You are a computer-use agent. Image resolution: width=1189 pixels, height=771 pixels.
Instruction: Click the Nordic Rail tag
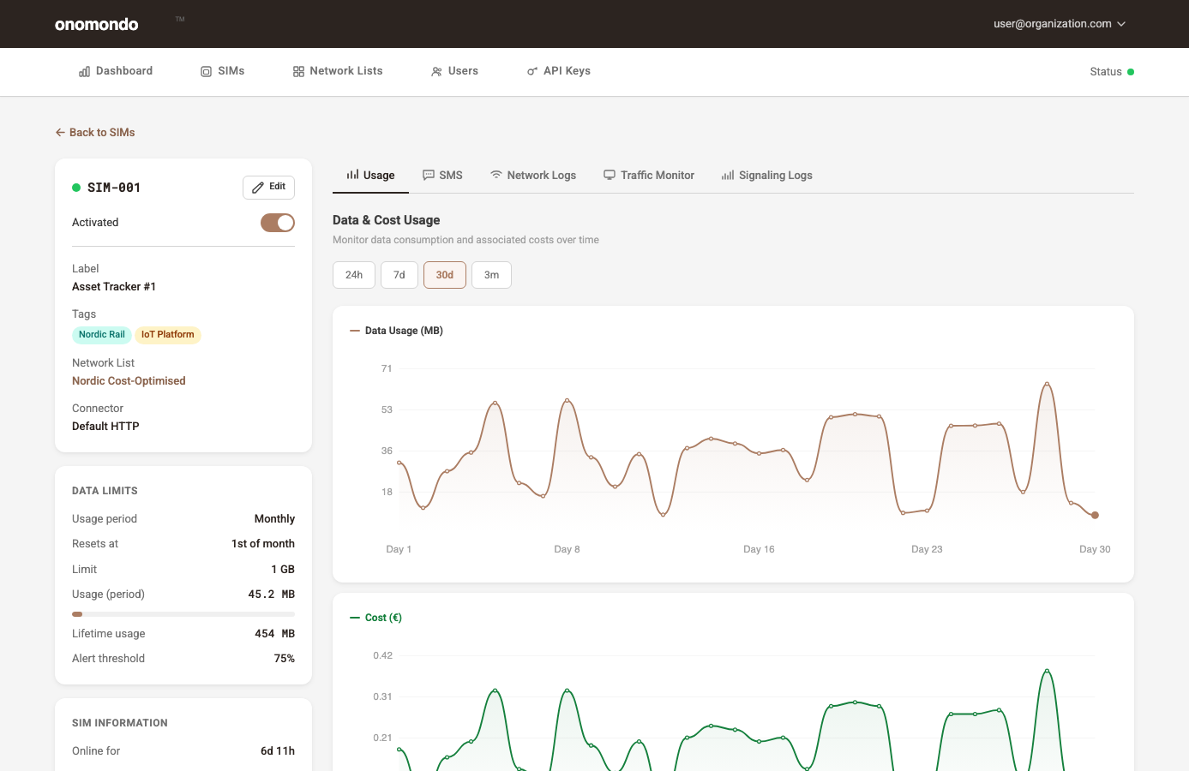(x=102, y=335)
